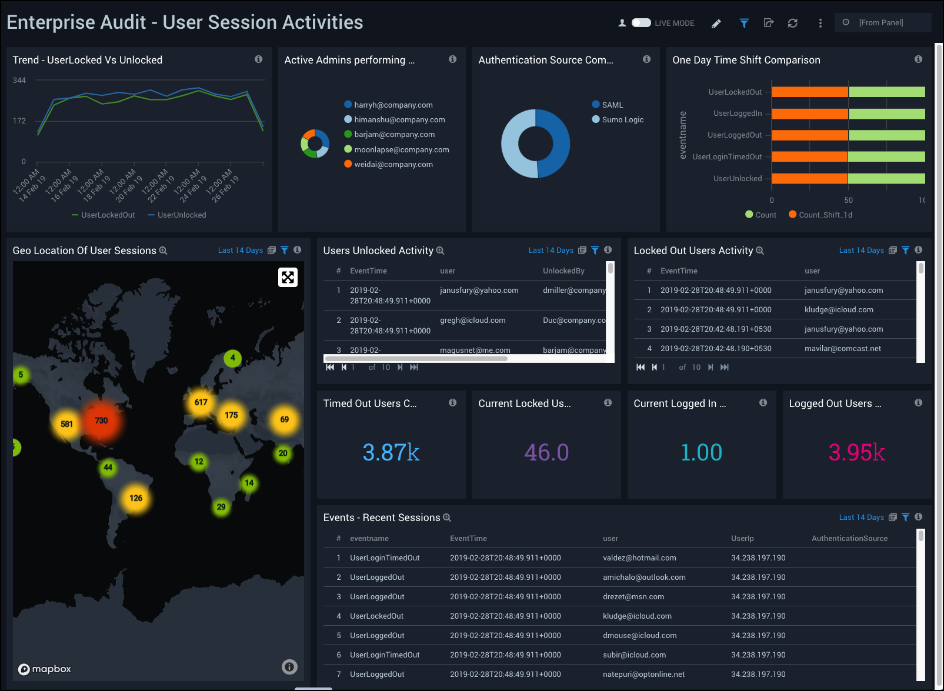Image resolution: width=944 pixels, height=691 pixels.
Task: Click Count_Shift_1d orange legend swatch
Action: 793,215
